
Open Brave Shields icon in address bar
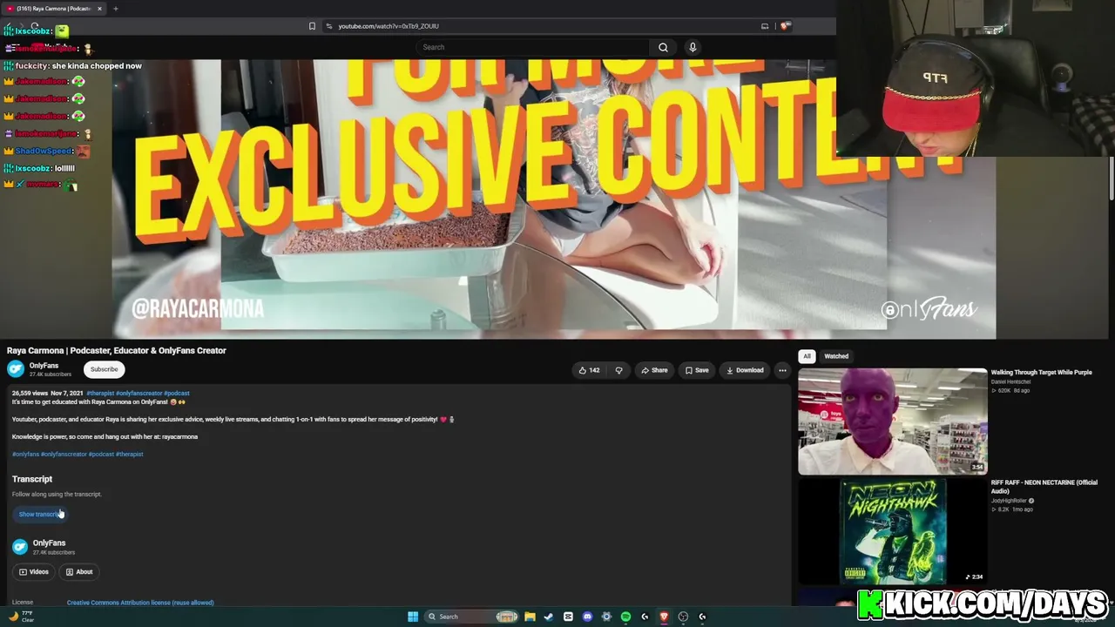785,26
